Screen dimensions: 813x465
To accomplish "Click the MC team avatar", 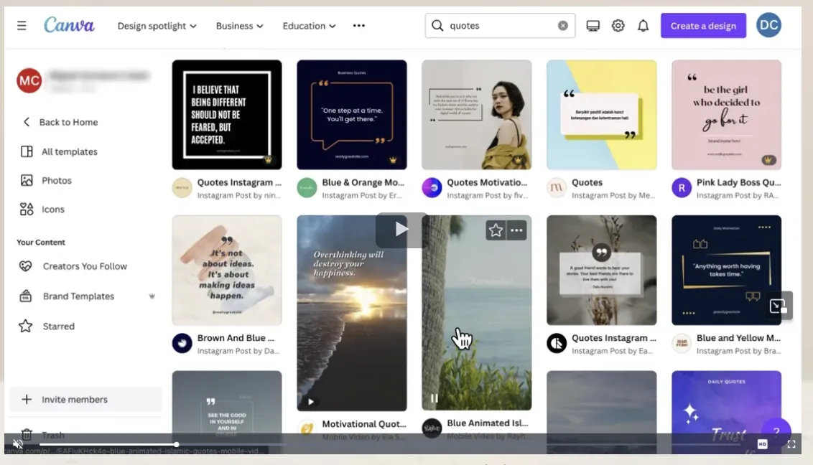I will (x=29, y=80).
